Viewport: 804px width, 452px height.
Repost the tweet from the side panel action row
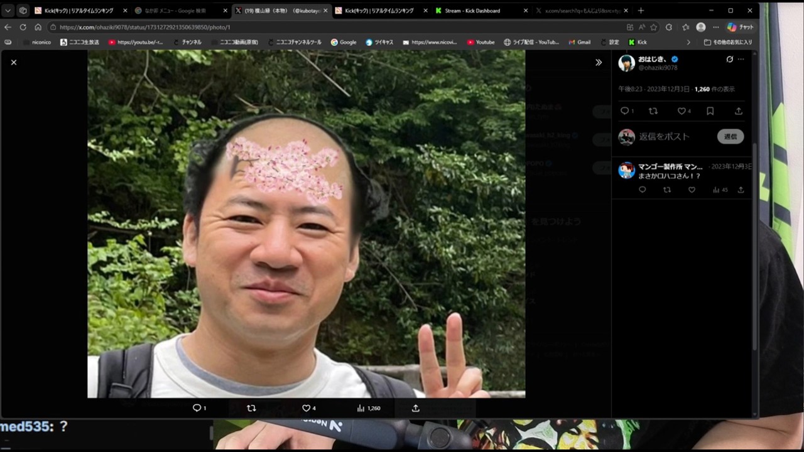click(653, 110)
